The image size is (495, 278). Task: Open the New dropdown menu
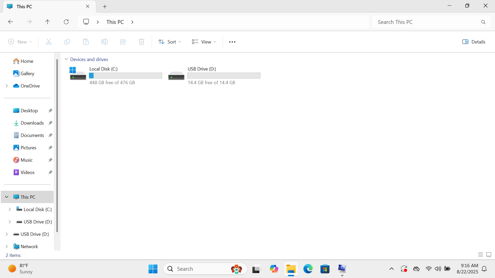click(x=20, y=42)
